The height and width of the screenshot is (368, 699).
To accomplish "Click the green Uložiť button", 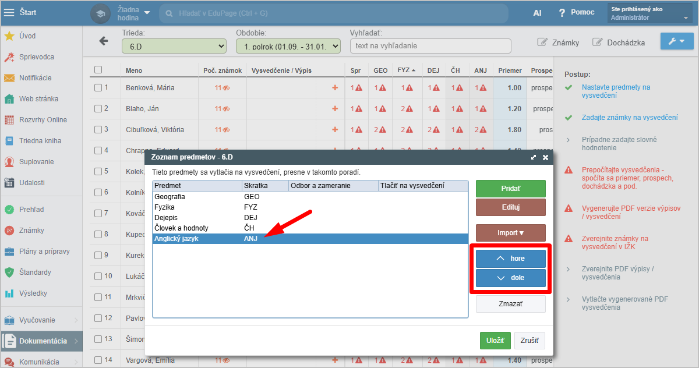I will click(x=495, y=341).
